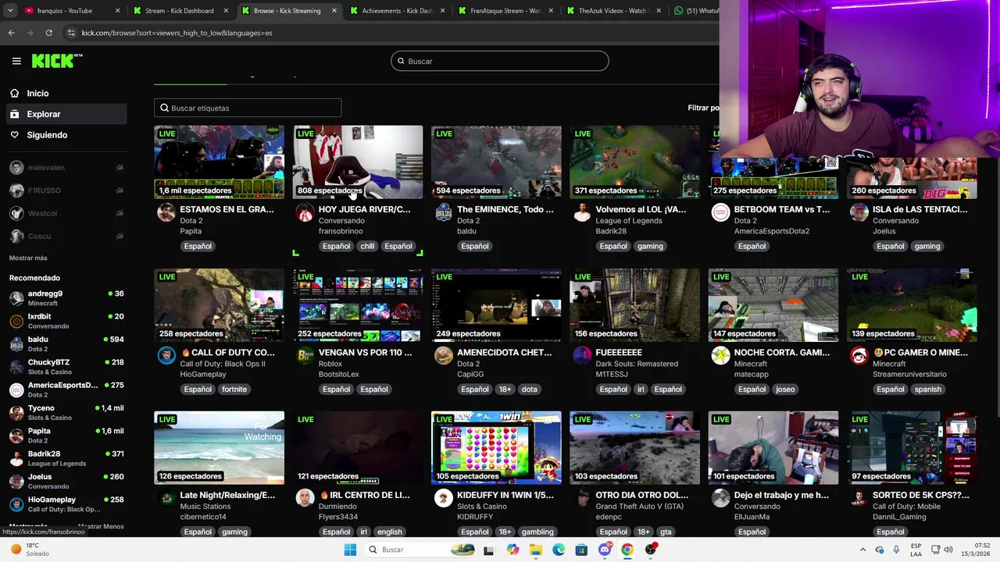Open the KIDEUFFY IN 1WIN stream thumbnail
Image resolution: width=1000 pixels, height=562 pixels.
tap(496, 448)
